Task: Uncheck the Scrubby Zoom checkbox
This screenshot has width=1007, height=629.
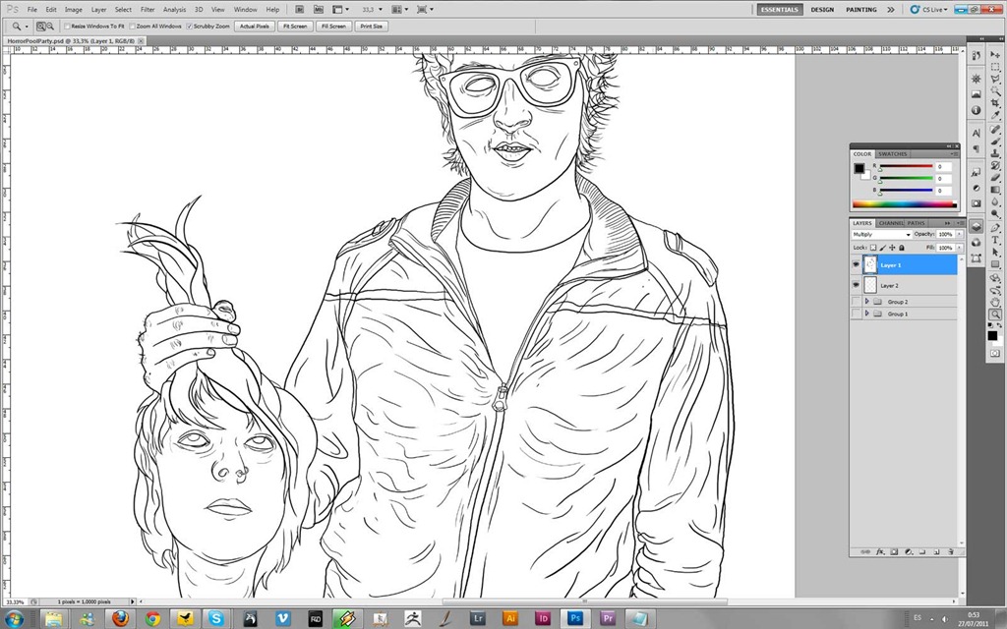Action: point(190,26)
